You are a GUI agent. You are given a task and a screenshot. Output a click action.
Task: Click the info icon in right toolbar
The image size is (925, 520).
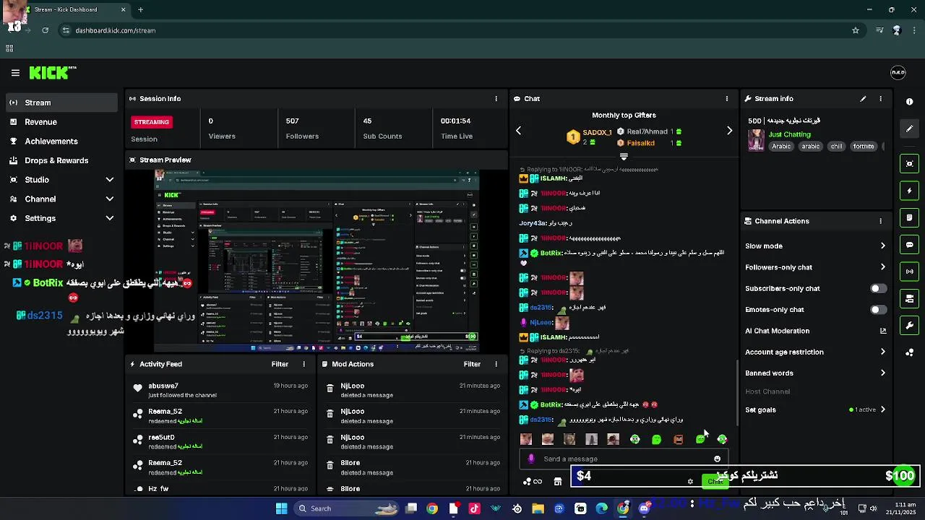[x=909, y=102]
